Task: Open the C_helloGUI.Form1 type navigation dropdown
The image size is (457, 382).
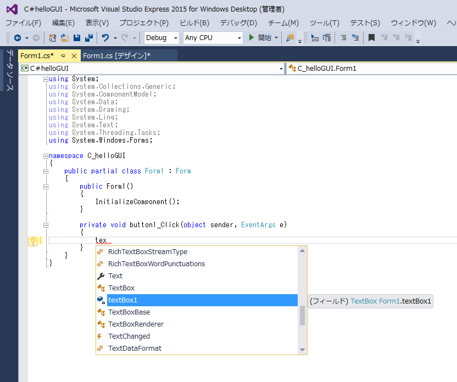Action: pos(372,69)
